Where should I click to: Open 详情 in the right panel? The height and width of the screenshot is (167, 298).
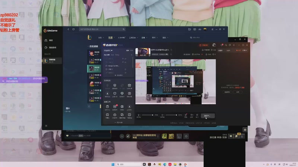point(245,50)
